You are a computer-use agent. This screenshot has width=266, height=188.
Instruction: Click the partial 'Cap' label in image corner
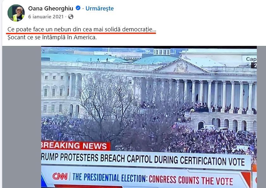251,59
